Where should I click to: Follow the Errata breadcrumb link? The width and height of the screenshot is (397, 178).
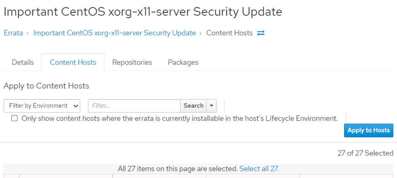click(x=13, y=33)
